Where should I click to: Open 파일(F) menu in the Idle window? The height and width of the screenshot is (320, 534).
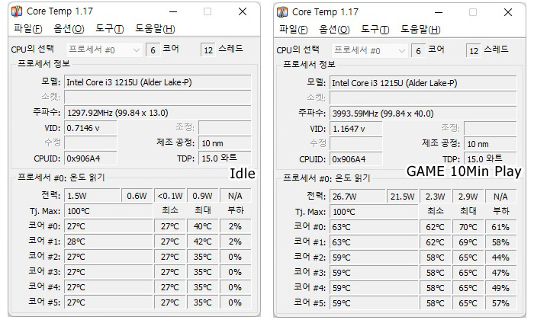click(28, 28)
